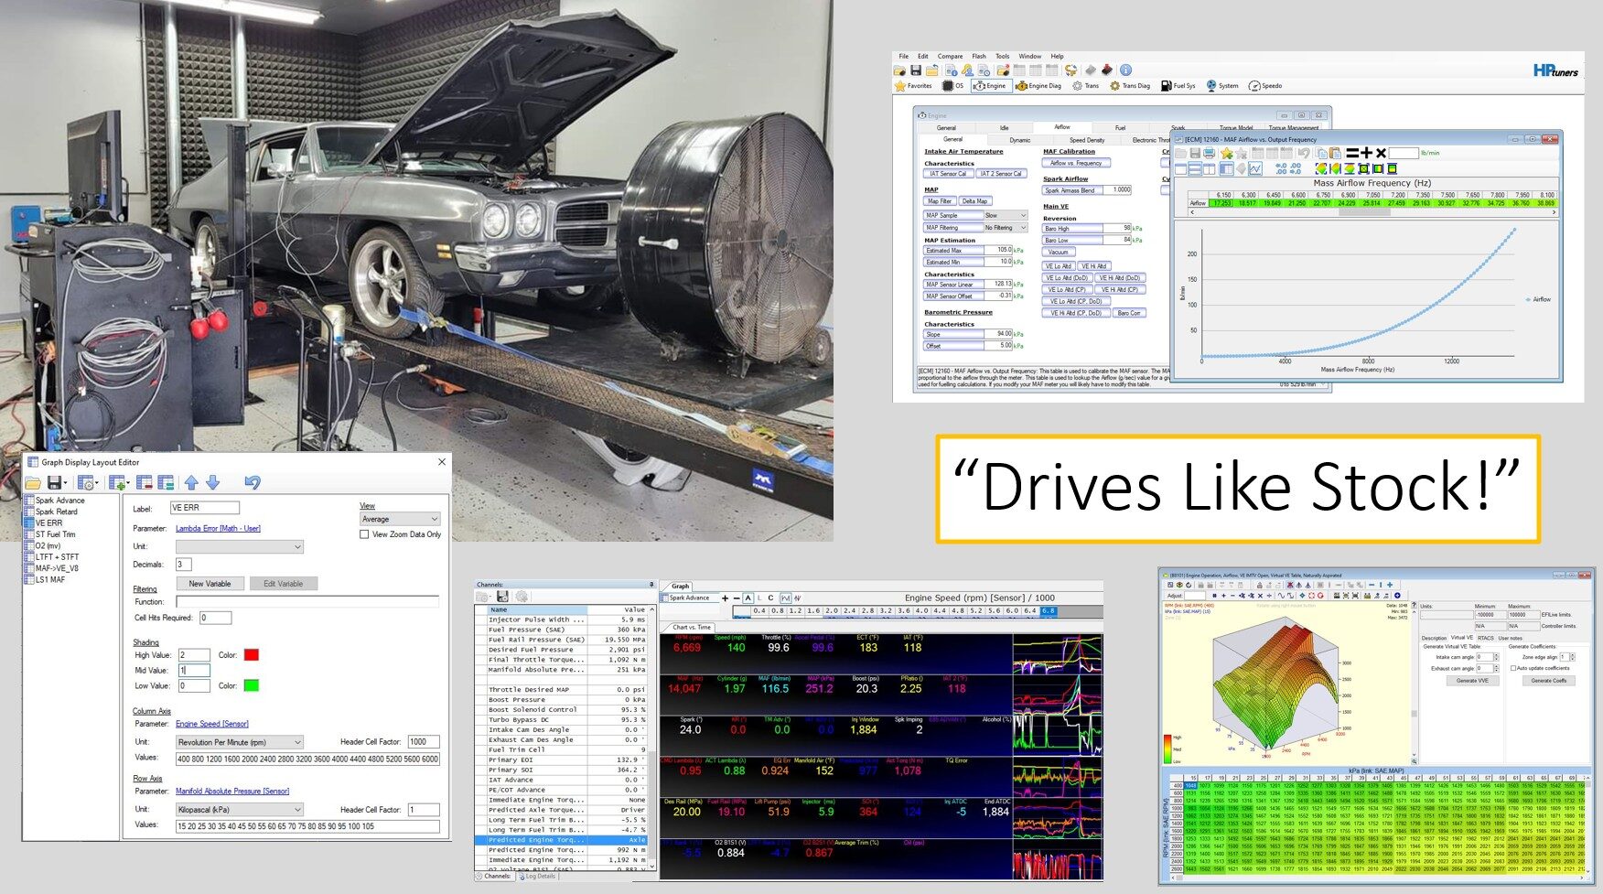
Task: Open a layout file in Graph Display Layout Editor
Action: tap(33, 482)
